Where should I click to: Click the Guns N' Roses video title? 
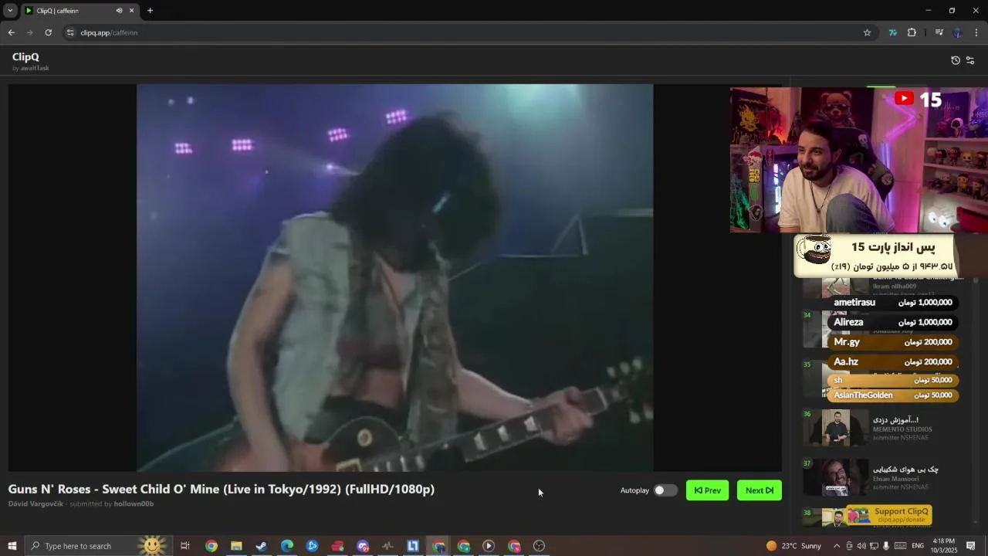coord(222,490)
